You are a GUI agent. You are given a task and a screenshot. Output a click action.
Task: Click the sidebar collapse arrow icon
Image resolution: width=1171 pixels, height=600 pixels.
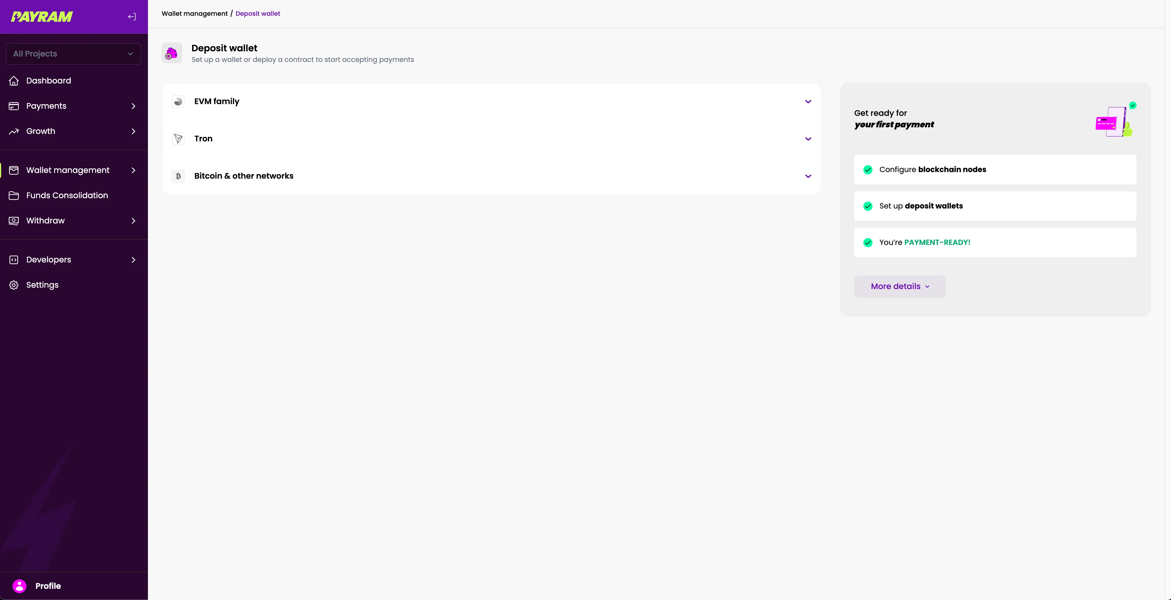point(132,17)
